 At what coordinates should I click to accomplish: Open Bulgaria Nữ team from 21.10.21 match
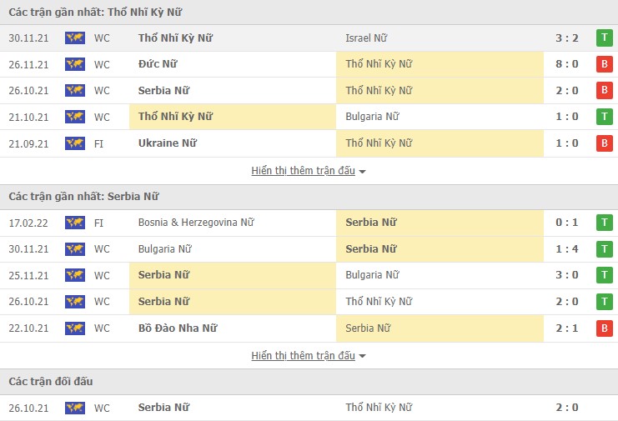[x=371, y=117]
